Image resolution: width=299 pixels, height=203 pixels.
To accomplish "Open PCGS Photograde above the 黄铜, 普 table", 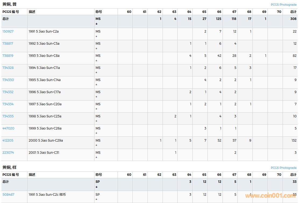I will pyautogui.click(x=283, y=5).
